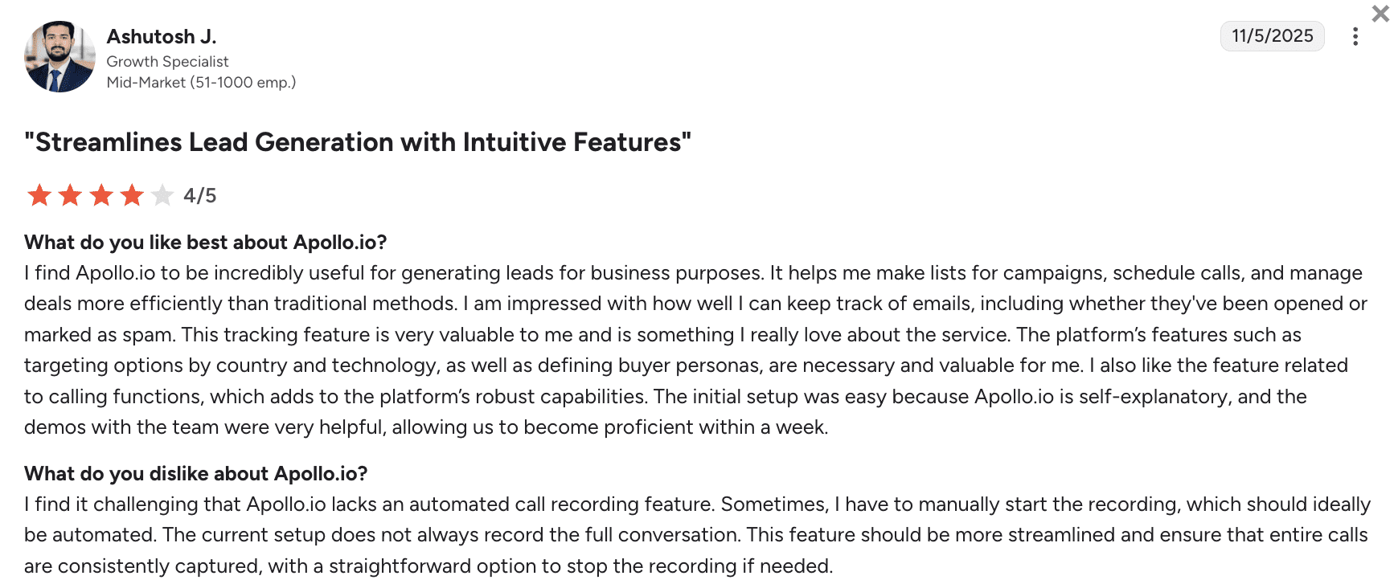The width and height of the screenshot is (1394, 588).
Task: Click the line starting "I find Apollo.io to be"
Action: [693, 273]
